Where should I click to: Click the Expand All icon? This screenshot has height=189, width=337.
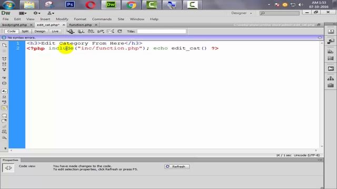[x=4, y=70]
